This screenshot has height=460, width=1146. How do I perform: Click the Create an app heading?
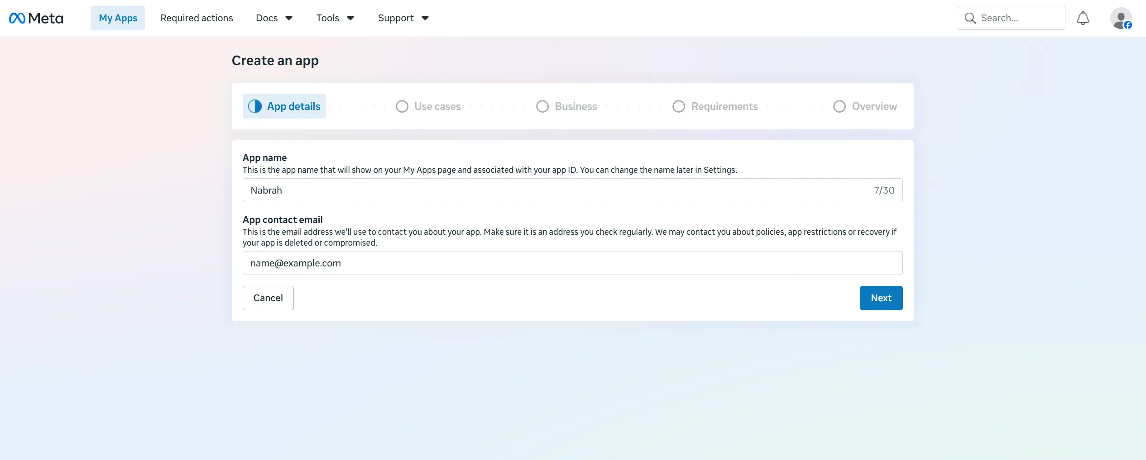[x=275, y=61]
